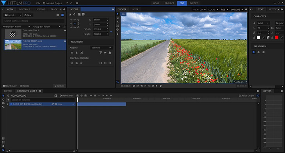Image resolution: width=285 pixels, height=153 pixels.
Task: Open the File menu
Action: coord(38,3)
